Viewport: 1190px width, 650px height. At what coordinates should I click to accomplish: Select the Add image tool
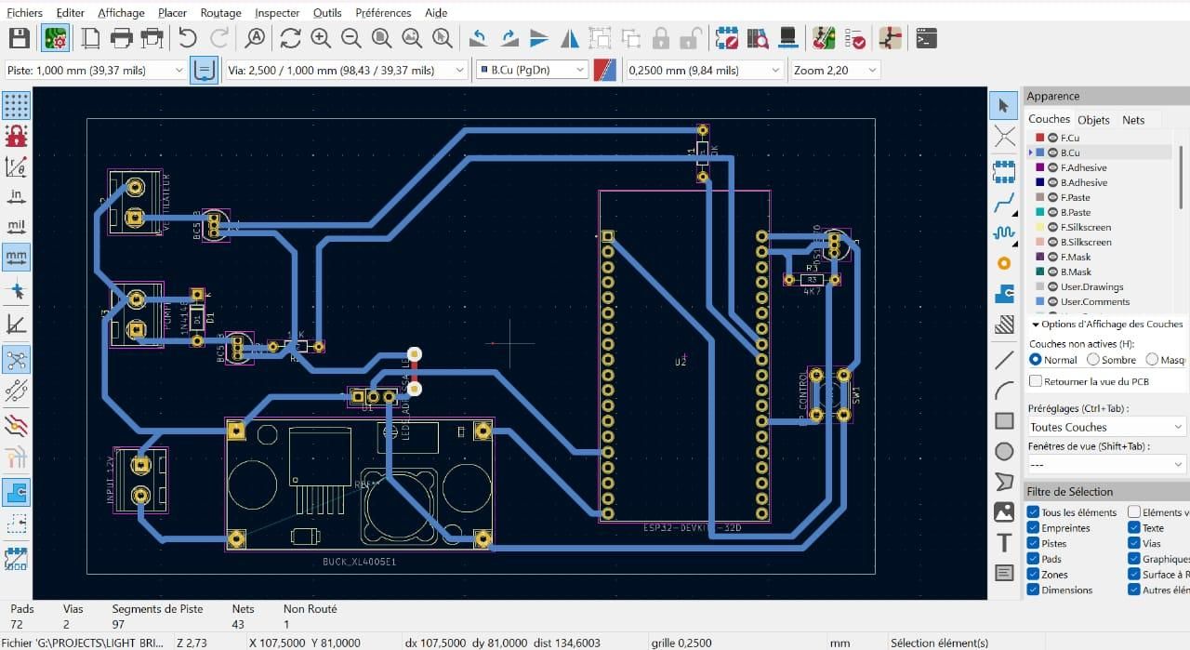[1004, 511]
